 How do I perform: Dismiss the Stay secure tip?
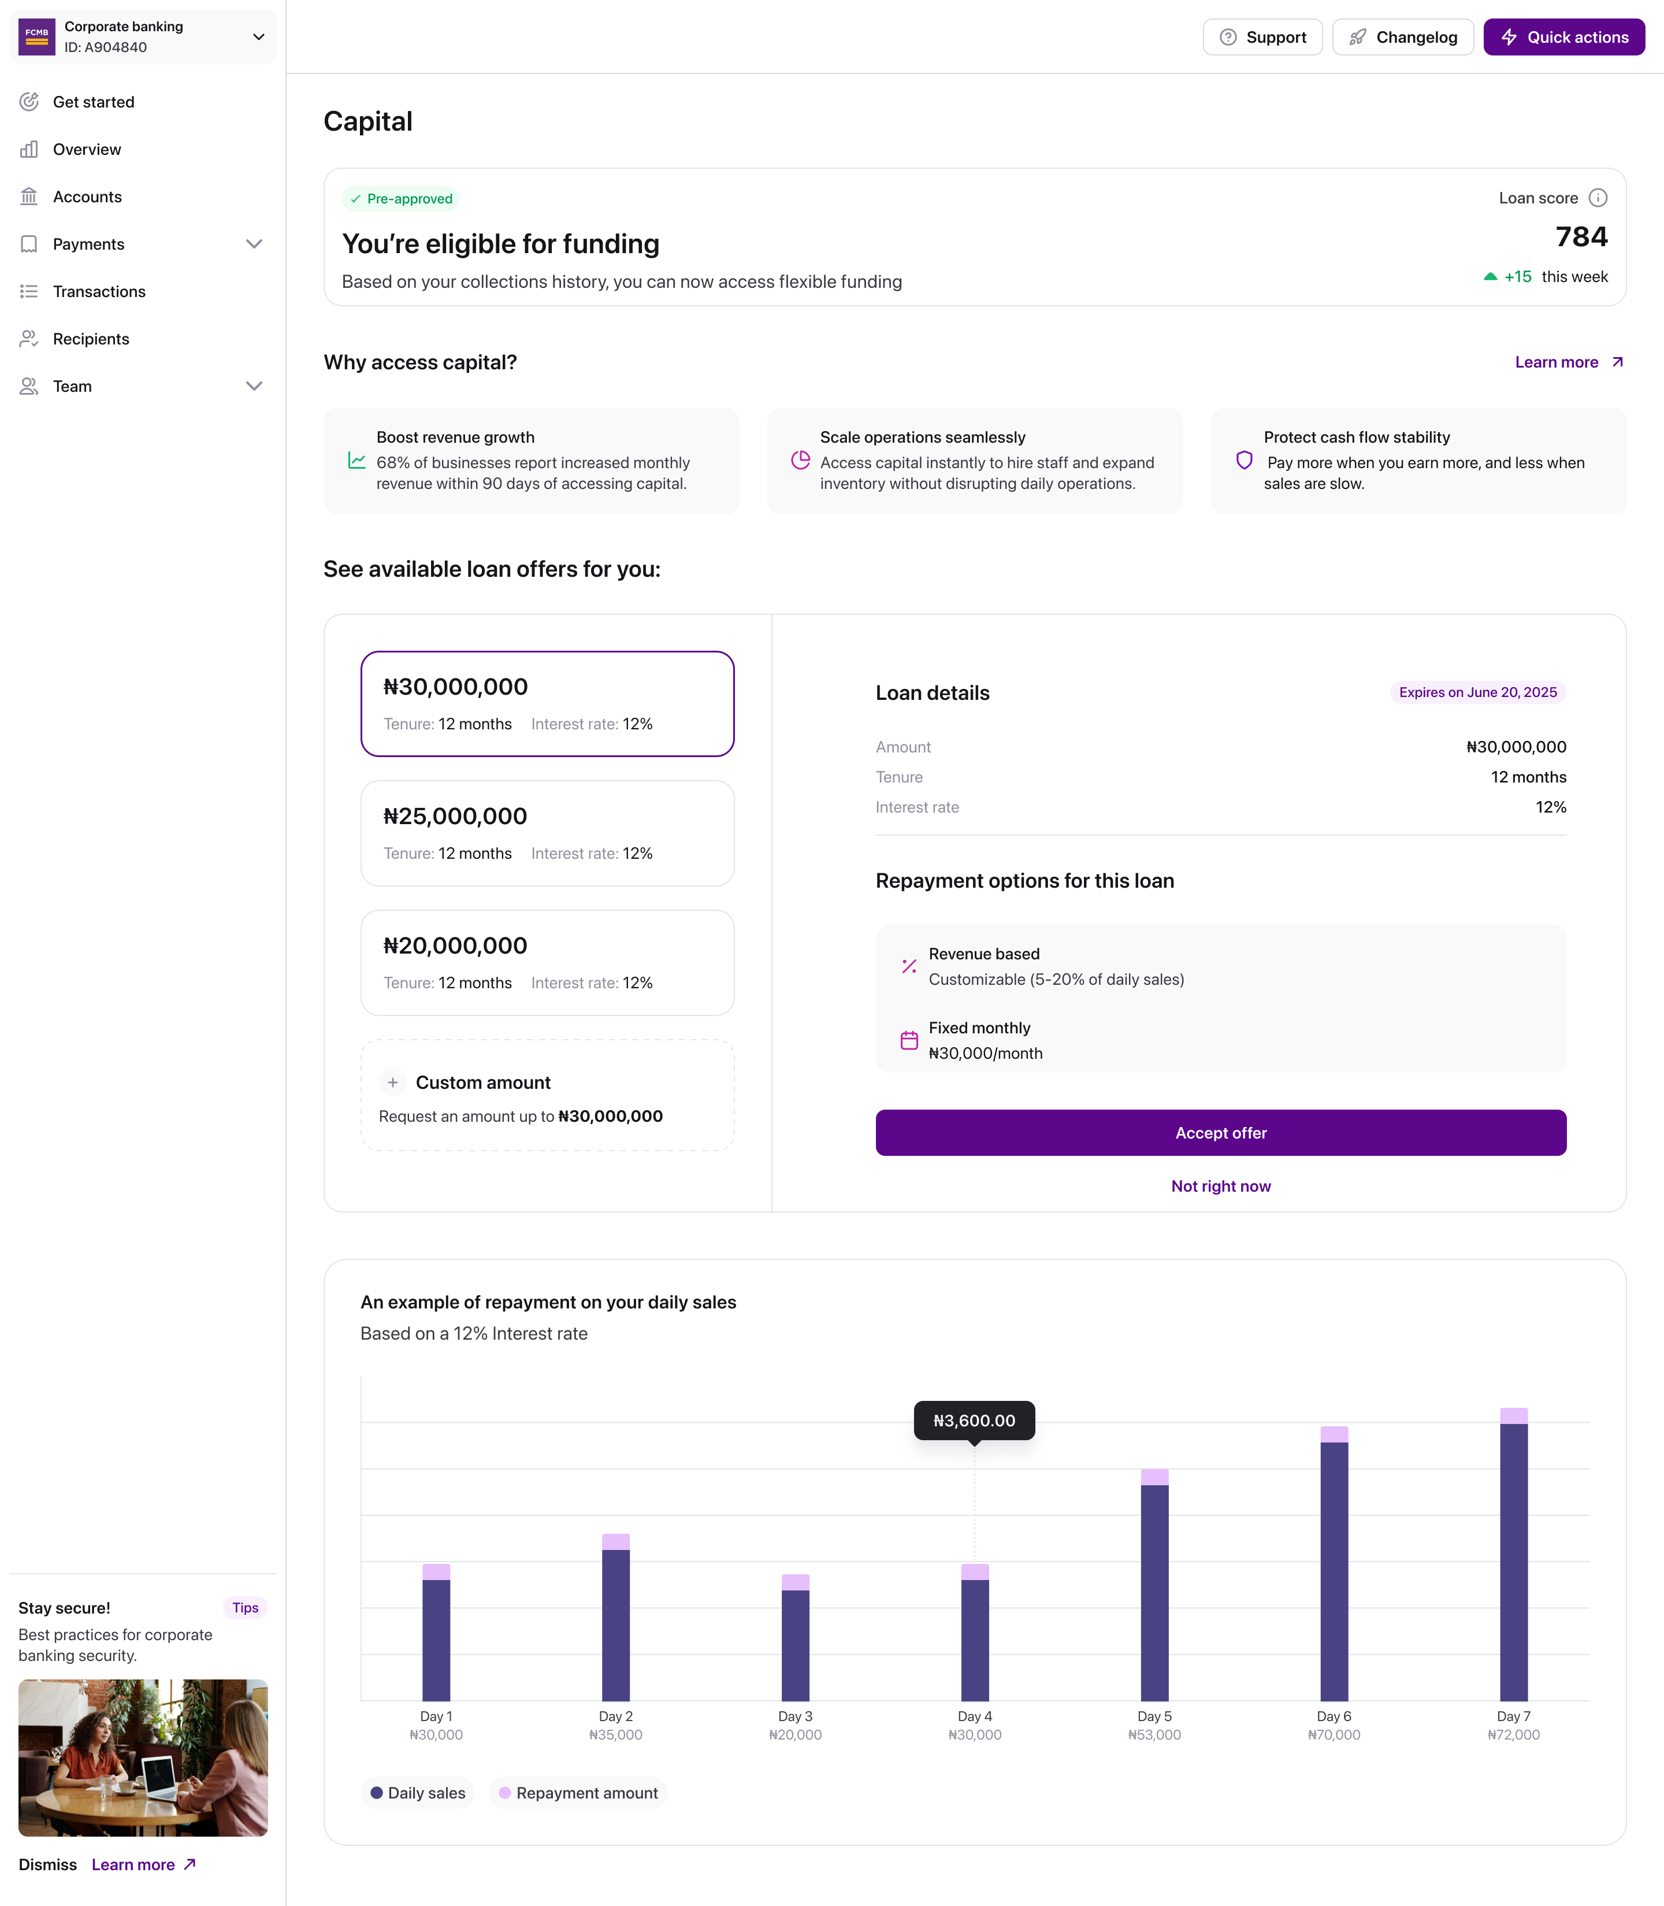coord(47,1864)
